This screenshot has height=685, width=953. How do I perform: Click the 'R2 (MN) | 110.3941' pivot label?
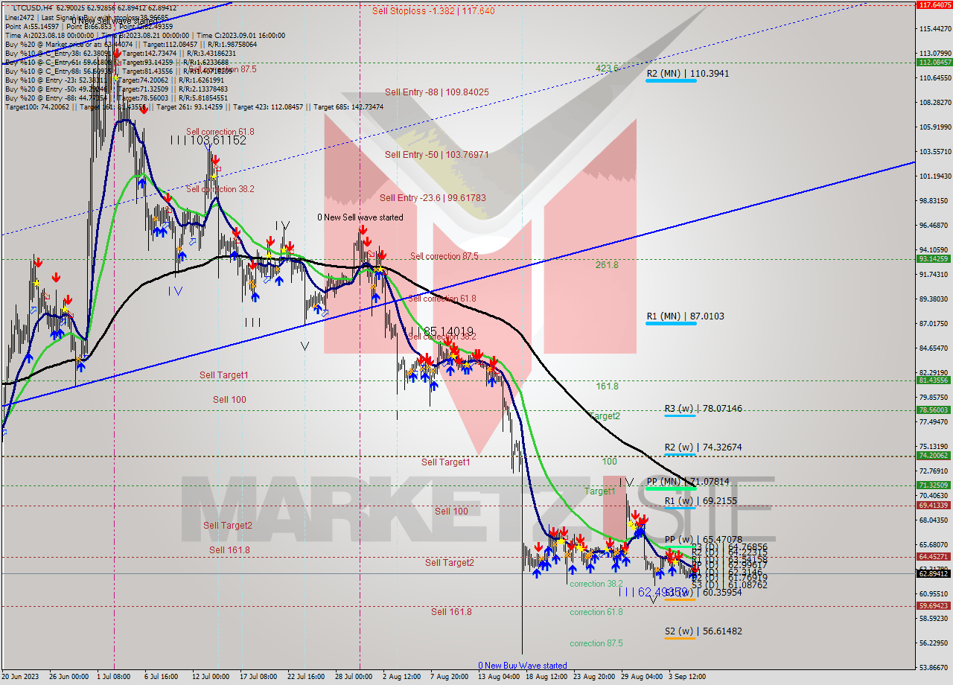click(x=687, y=74)
